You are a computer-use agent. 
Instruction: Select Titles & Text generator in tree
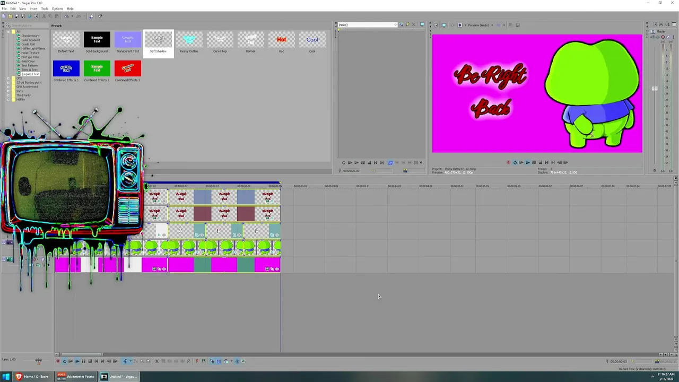[29, 70]
